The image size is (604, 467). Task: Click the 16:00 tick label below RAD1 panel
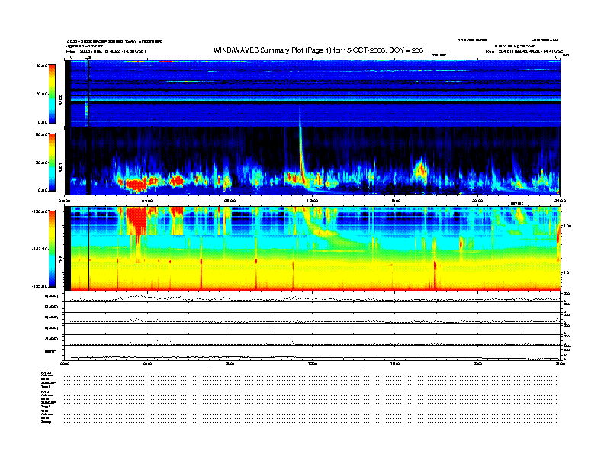point(395,201)
